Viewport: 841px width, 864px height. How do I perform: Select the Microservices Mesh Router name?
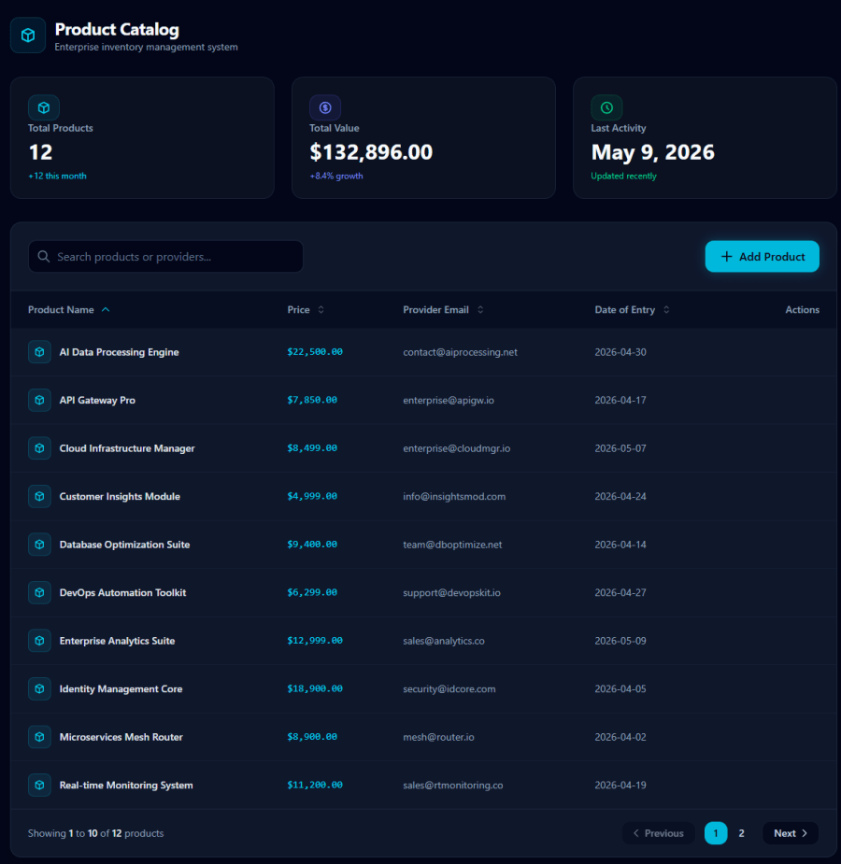[121, 737]
